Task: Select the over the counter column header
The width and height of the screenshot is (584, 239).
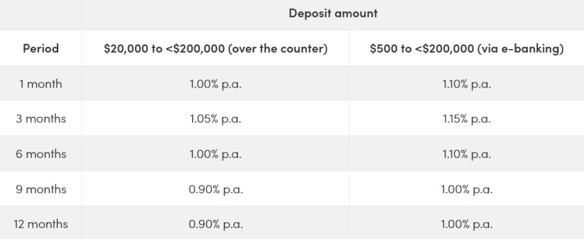Action: click(216, 48)
